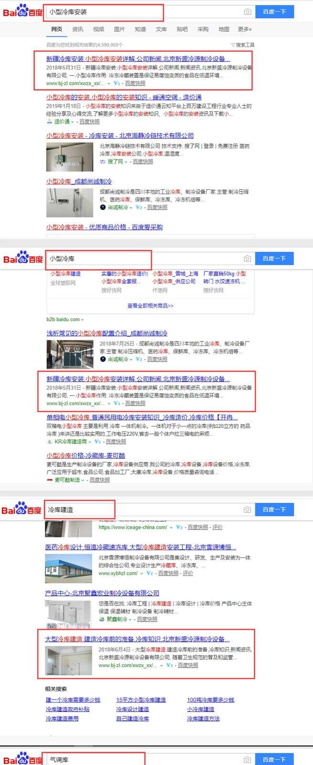Click 百度一下 button next to 小型冷库安装 query

[x=274, y=12]
